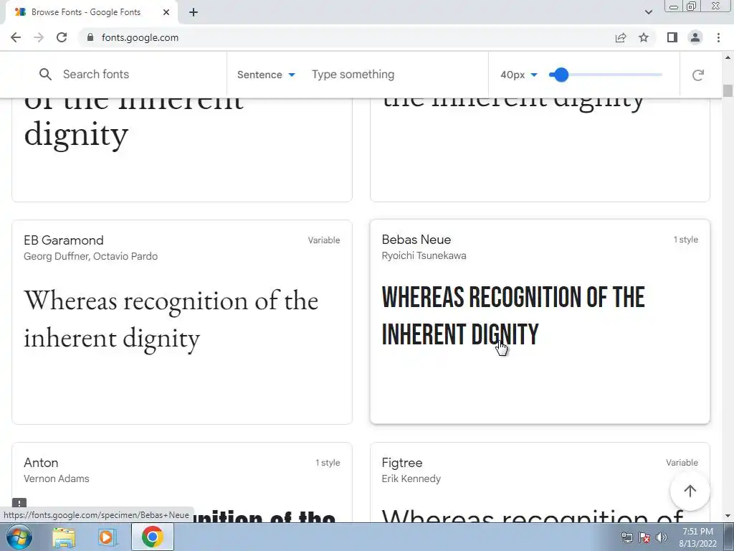This screenshot has width=734, height=551.
Task: Click the scrollbar down arrow
Action: [728, 517]
